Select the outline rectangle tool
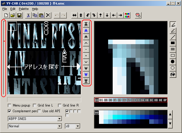This screenshot has width=182, height=133. coord(173,56)
